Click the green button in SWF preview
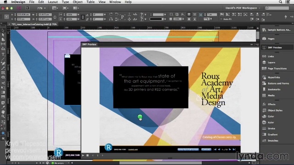The height and width of the screenshot is (165, 294). 140,117
